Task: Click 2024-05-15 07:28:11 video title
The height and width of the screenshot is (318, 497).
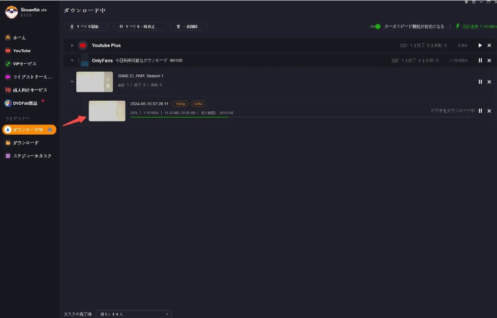Action: (x=149, y=104)
